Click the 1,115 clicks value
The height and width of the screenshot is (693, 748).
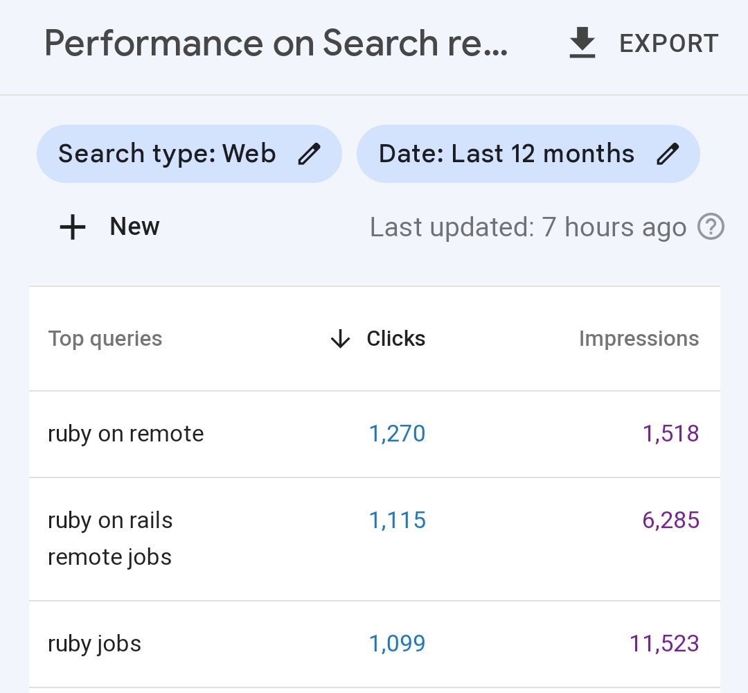(x=398, y=520)
